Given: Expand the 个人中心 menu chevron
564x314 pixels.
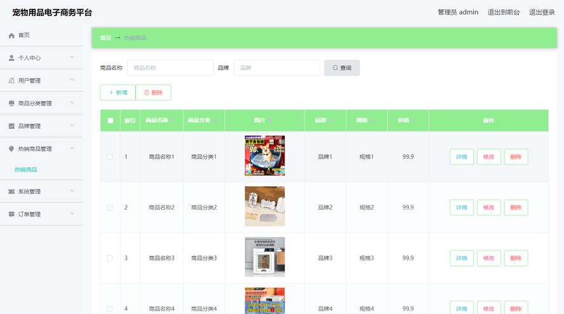Looking at the screenshot, I should [x=72, y=57].
